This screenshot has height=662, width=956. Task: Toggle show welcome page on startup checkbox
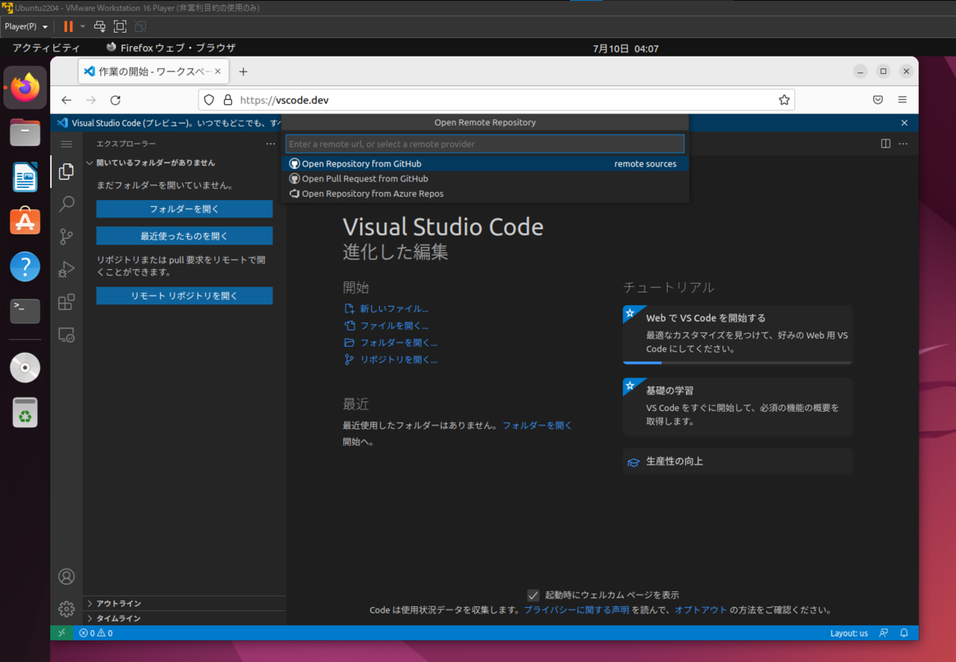pos(533,595)
